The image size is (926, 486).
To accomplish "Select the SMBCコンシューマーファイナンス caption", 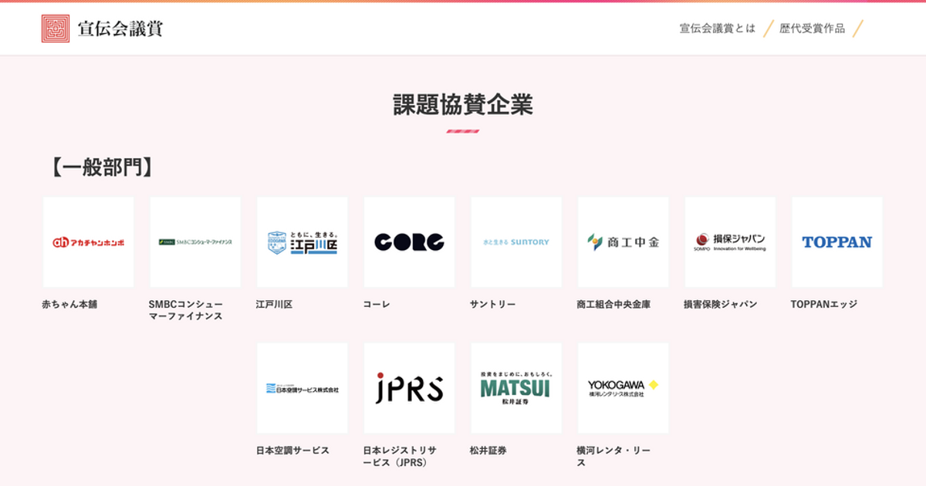I will [186, 310].
